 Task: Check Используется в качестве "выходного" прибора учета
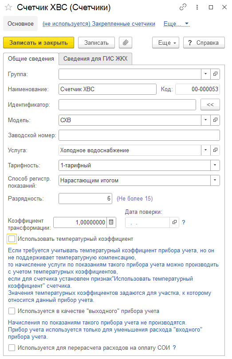coord(12,311)
